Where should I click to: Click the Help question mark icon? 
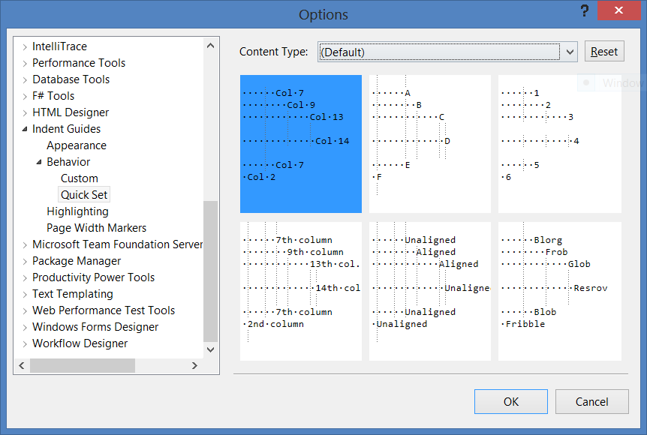tap(585, 11)
